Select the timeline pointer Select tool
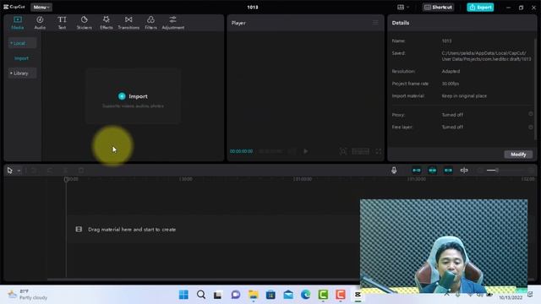 (9, 171)
